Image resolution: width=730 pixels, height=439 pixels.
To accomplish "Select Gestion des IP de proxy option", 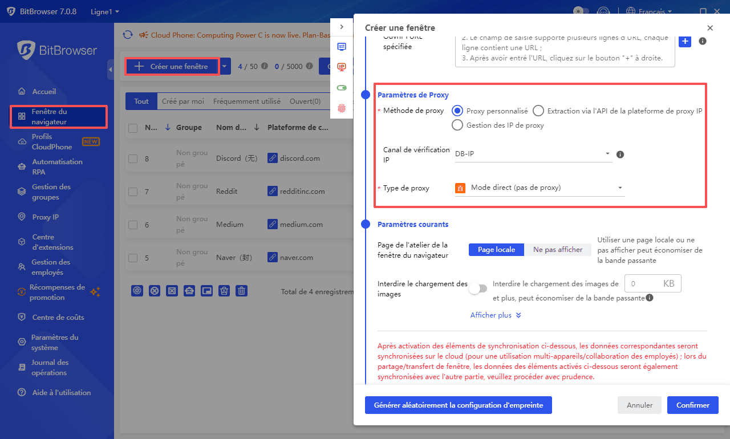I will (457, 125).
